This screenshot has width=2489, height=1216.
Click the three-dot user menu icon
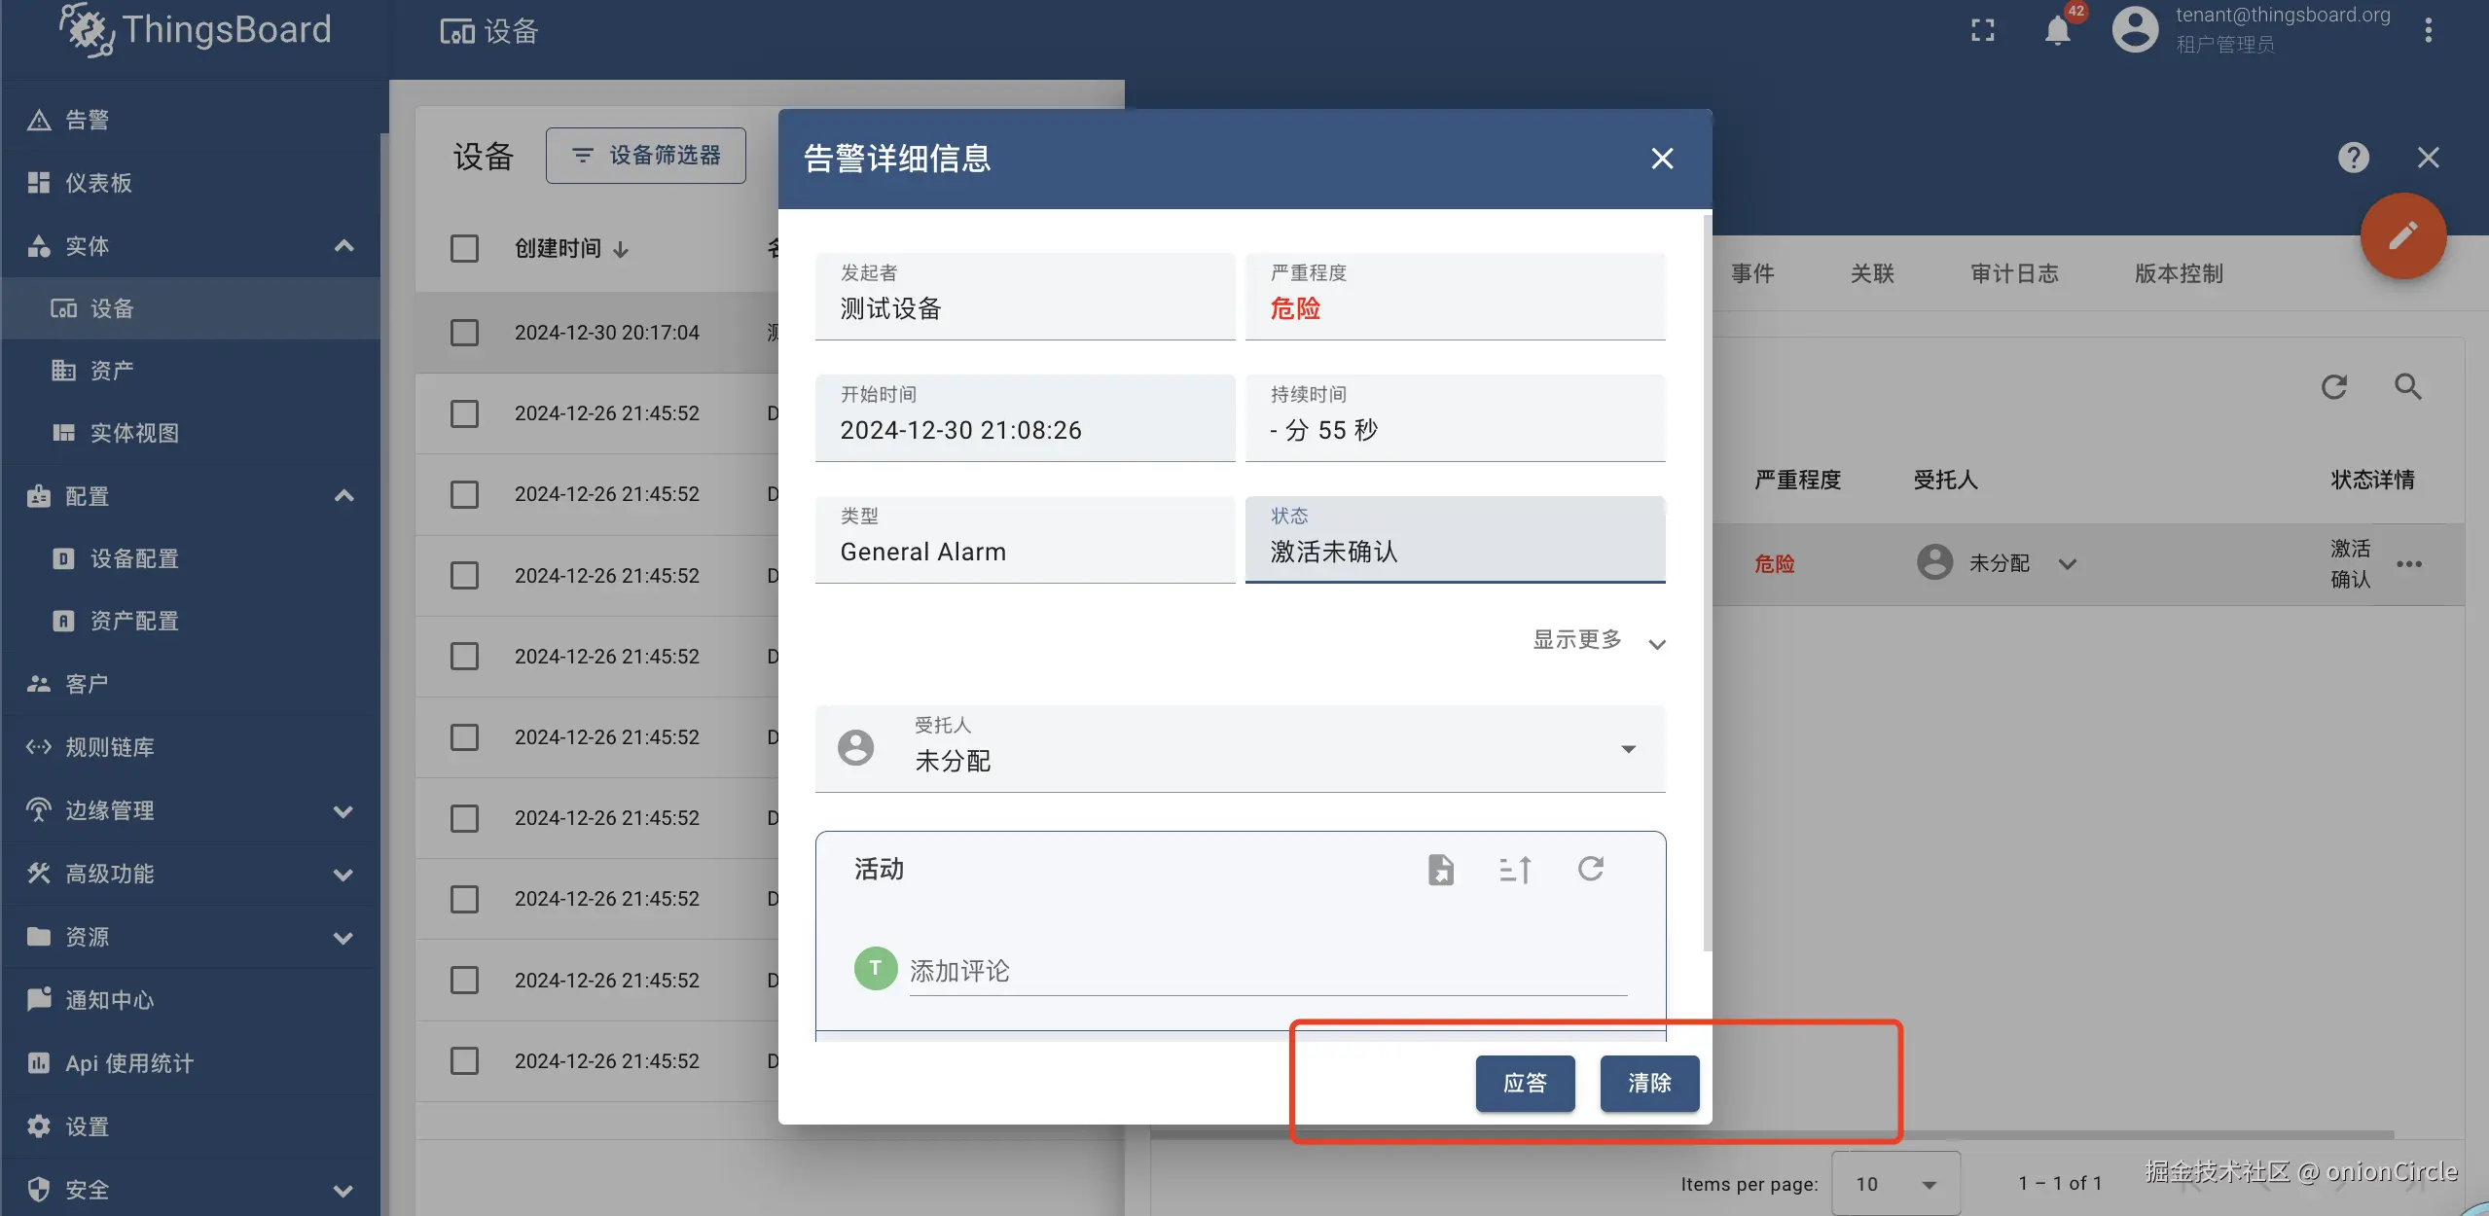click(x=2428, y=30)
